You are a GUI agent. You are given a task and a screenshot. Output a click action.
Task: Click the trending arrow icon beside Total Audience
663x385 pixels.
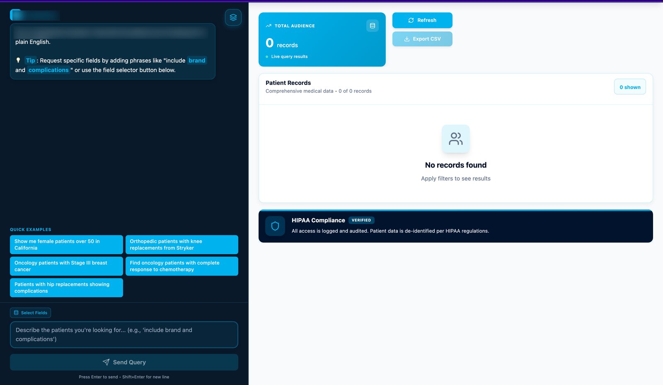tap(269, 26)
